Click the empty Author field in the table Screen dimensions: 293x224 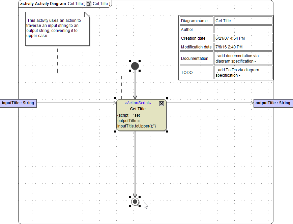pyautogui.click(x=243, y=29)
